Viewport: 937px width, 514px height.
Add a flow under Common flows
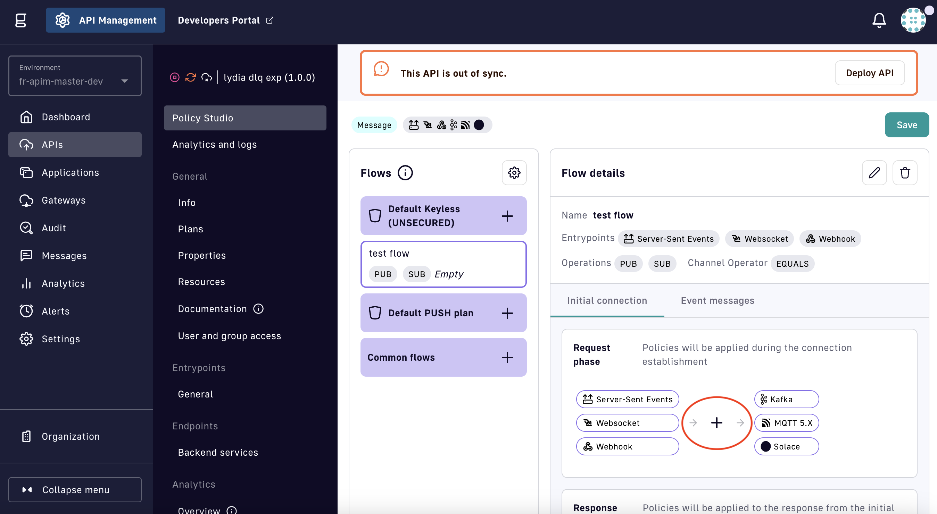507,358
